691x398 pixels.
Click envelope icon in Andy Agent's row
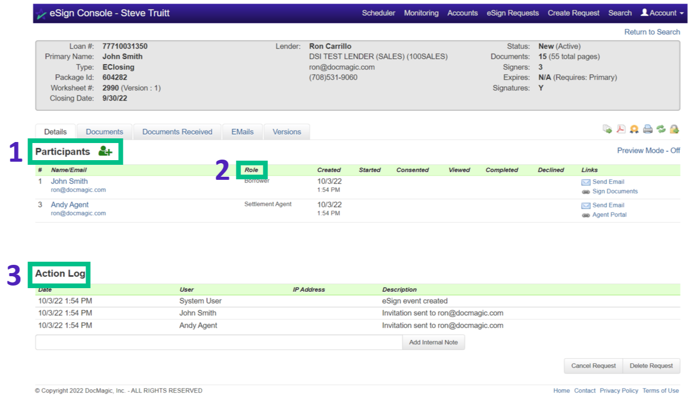pyautogui.click(x=586, y=205)
